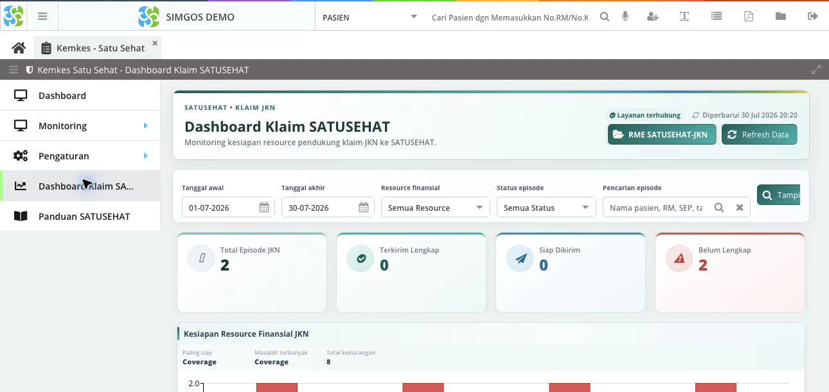
Task: Click the Kesiapan Resource Finansial JKN heading
Action: (246, 334)
